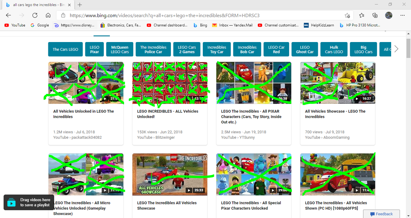Open the Favorites list
411x218 pixels.
[x=362, y=15]
